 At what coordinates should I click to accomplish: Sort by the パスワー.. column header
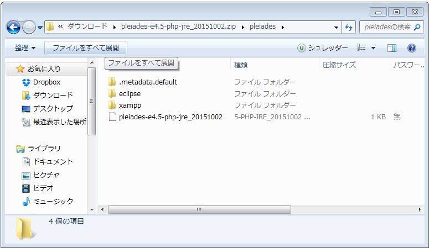[x=409, y=65]
